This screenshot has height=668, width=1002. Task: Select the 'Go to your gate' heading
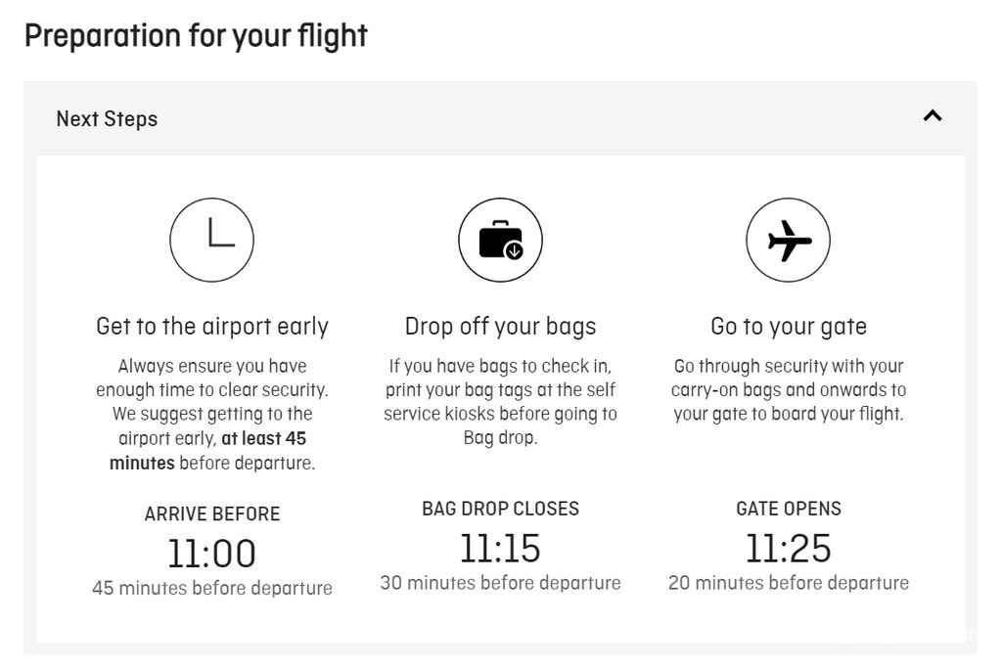(x=789, y=327)
